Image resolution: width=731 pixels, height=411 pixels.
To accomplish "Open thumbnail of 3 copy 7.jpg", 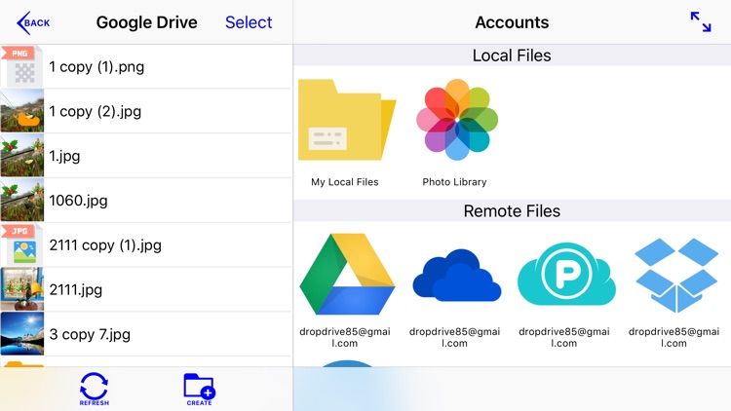I will pos(21,334).
